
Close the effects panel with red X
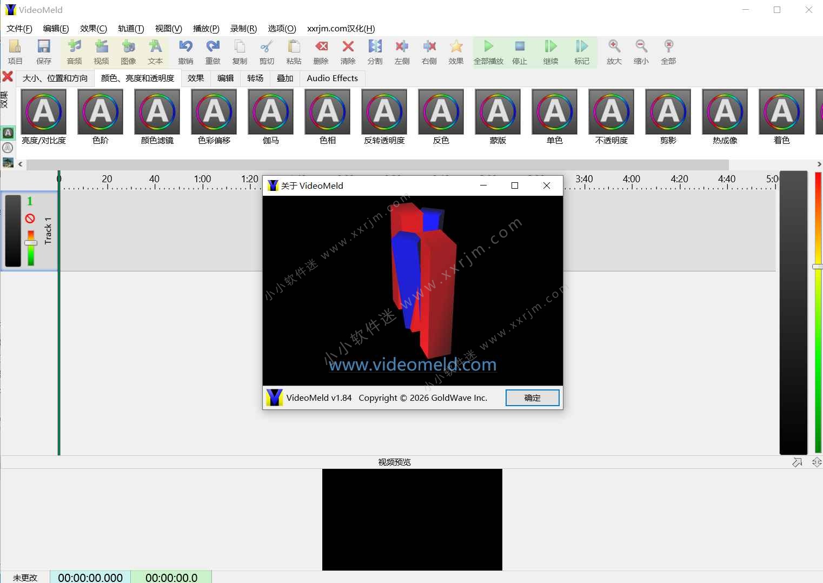point(8,77)
